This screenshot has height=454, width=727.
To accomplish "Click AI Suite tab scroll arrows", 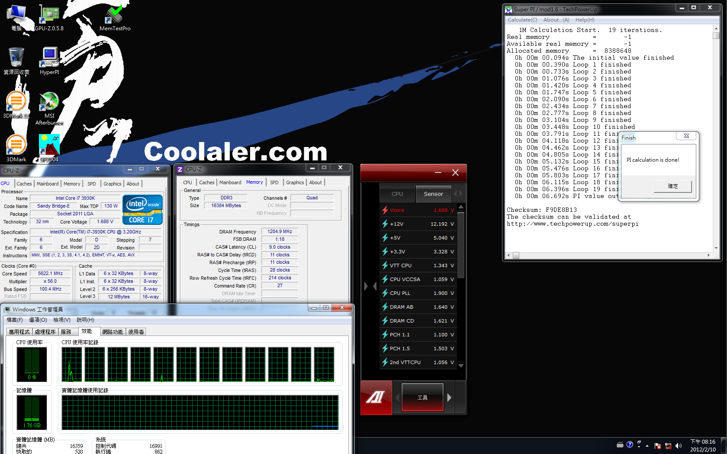I will [x=458, y=194].
